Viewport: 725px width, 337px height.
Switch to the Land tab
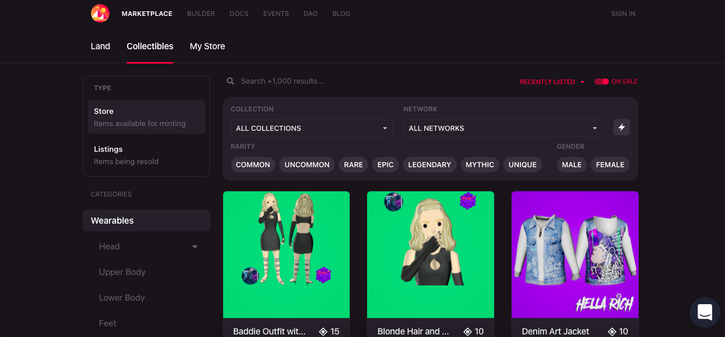click(x=100, y=46)
